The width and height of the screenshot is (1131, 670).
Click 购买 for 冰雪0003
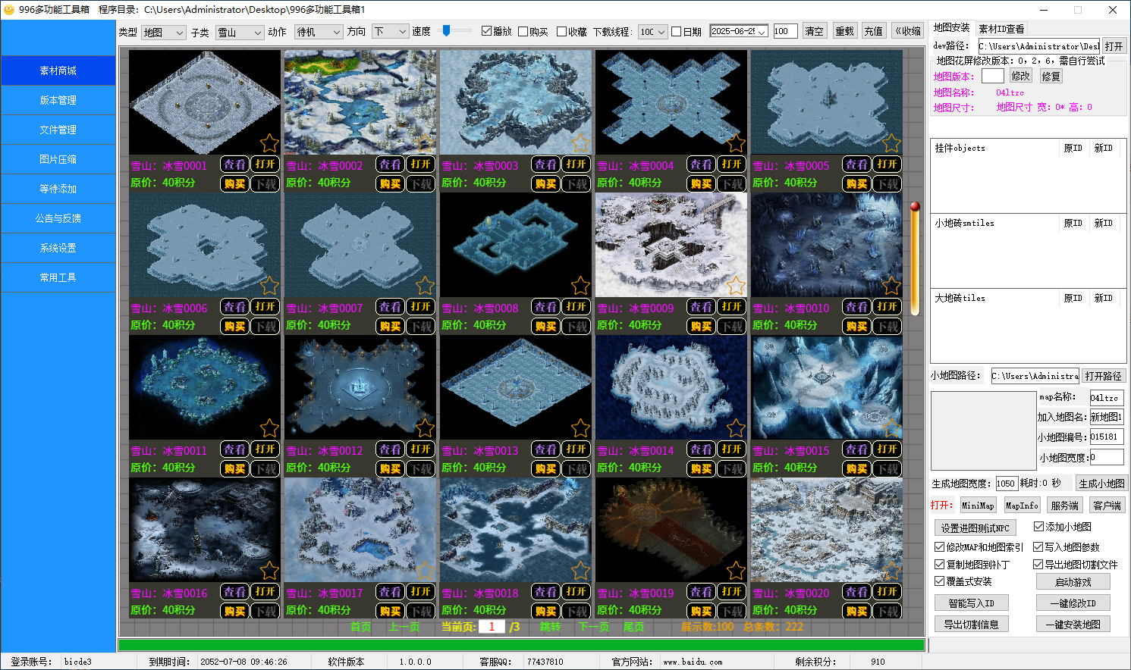point(545,183)
